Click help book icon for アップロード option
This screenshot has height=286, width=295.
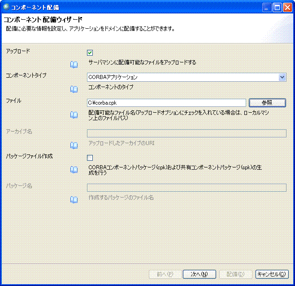(x=74, y=65)
